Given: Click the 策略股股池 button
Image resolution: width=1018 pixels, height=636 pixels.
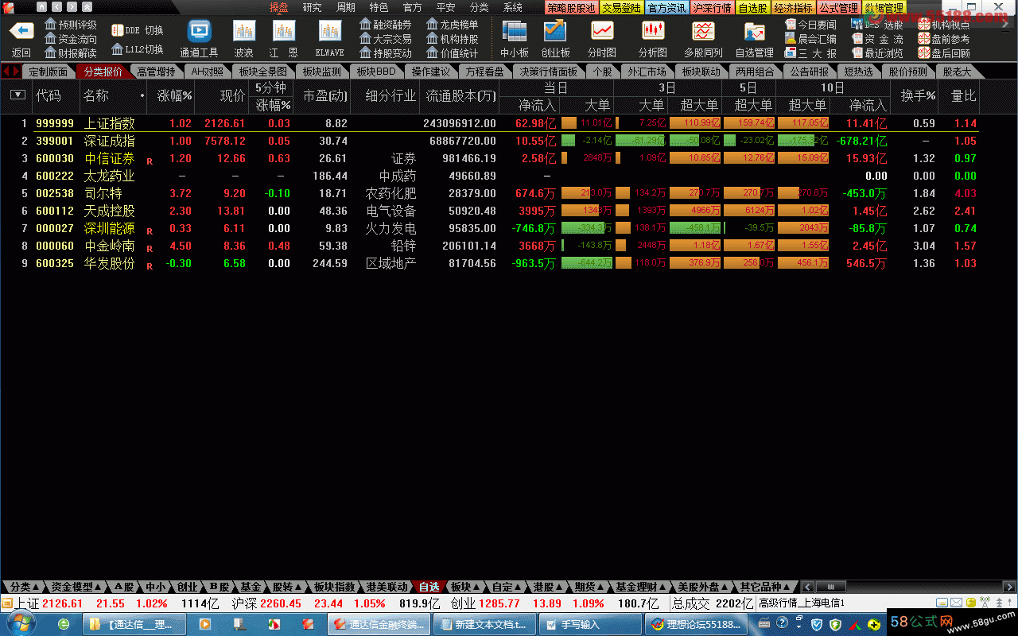Looking at the screenshot, I should click(x=571, y=8).
